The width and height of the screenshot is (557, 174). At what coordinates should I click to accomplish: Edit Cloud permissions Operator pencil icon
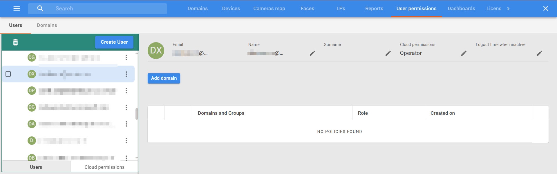464,53
